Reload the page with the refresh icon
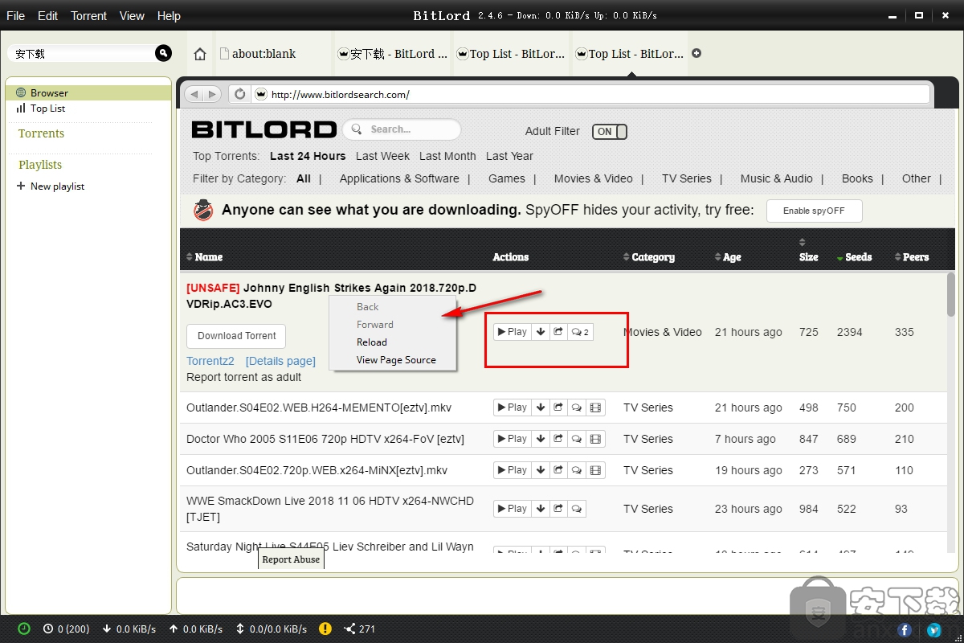 (239, 94)
